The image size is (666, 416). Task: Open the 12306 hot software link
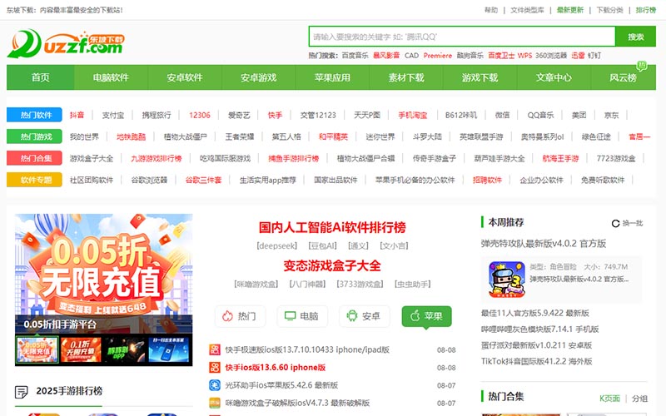(x=200, y=115)
